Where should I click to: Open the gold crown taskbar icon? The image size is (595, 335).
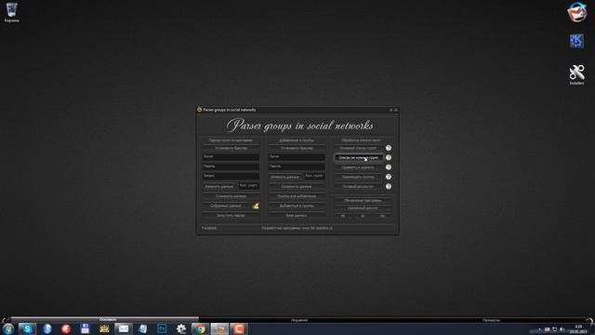pyautogui.click(x=104, y=328)
